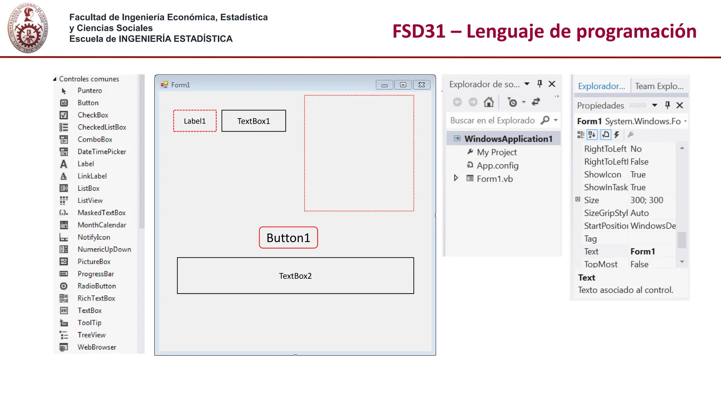This screenshot has width=721, height=405.
Task: Click inside TextBox1 on the form
Action: [x=253, y=121]
